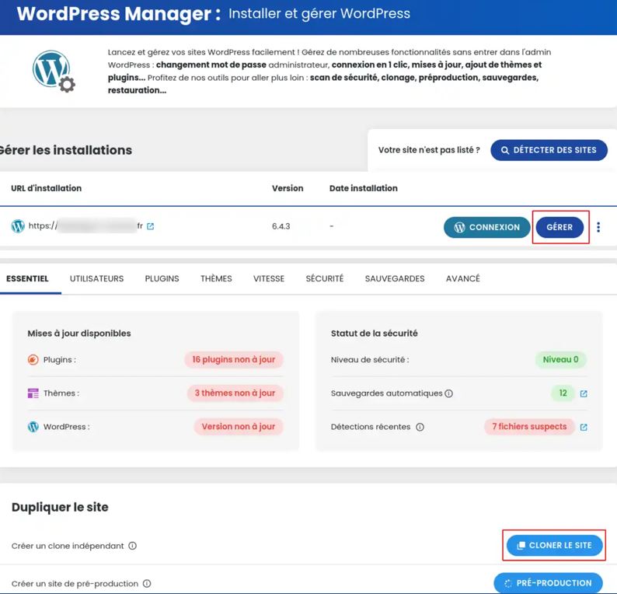Click the 'Mises à jour disponibles' heading
Viewport: 617px width, 594px height.
click(x=79, y=334)
